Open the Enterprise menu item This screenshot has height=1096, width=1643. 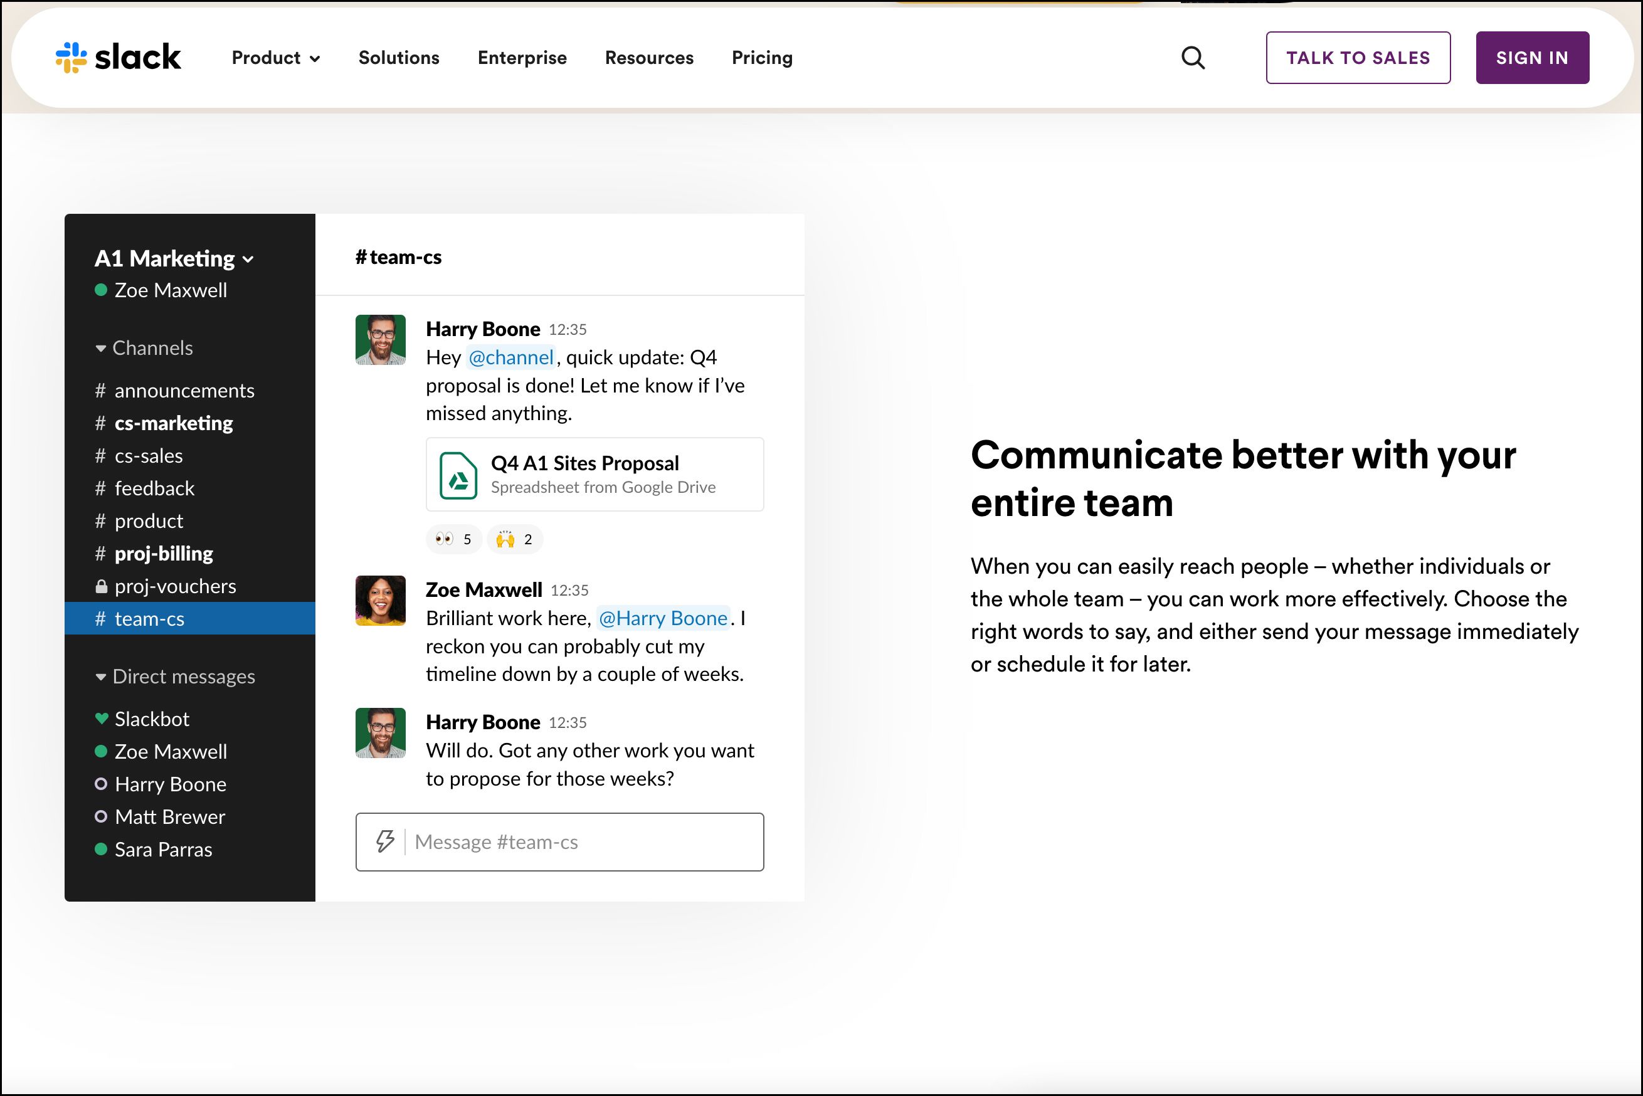tap(522, 58)
